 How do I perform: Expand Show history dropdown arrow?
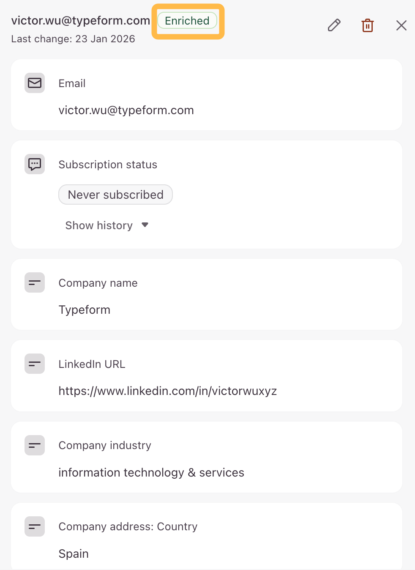tap(145, 225)
